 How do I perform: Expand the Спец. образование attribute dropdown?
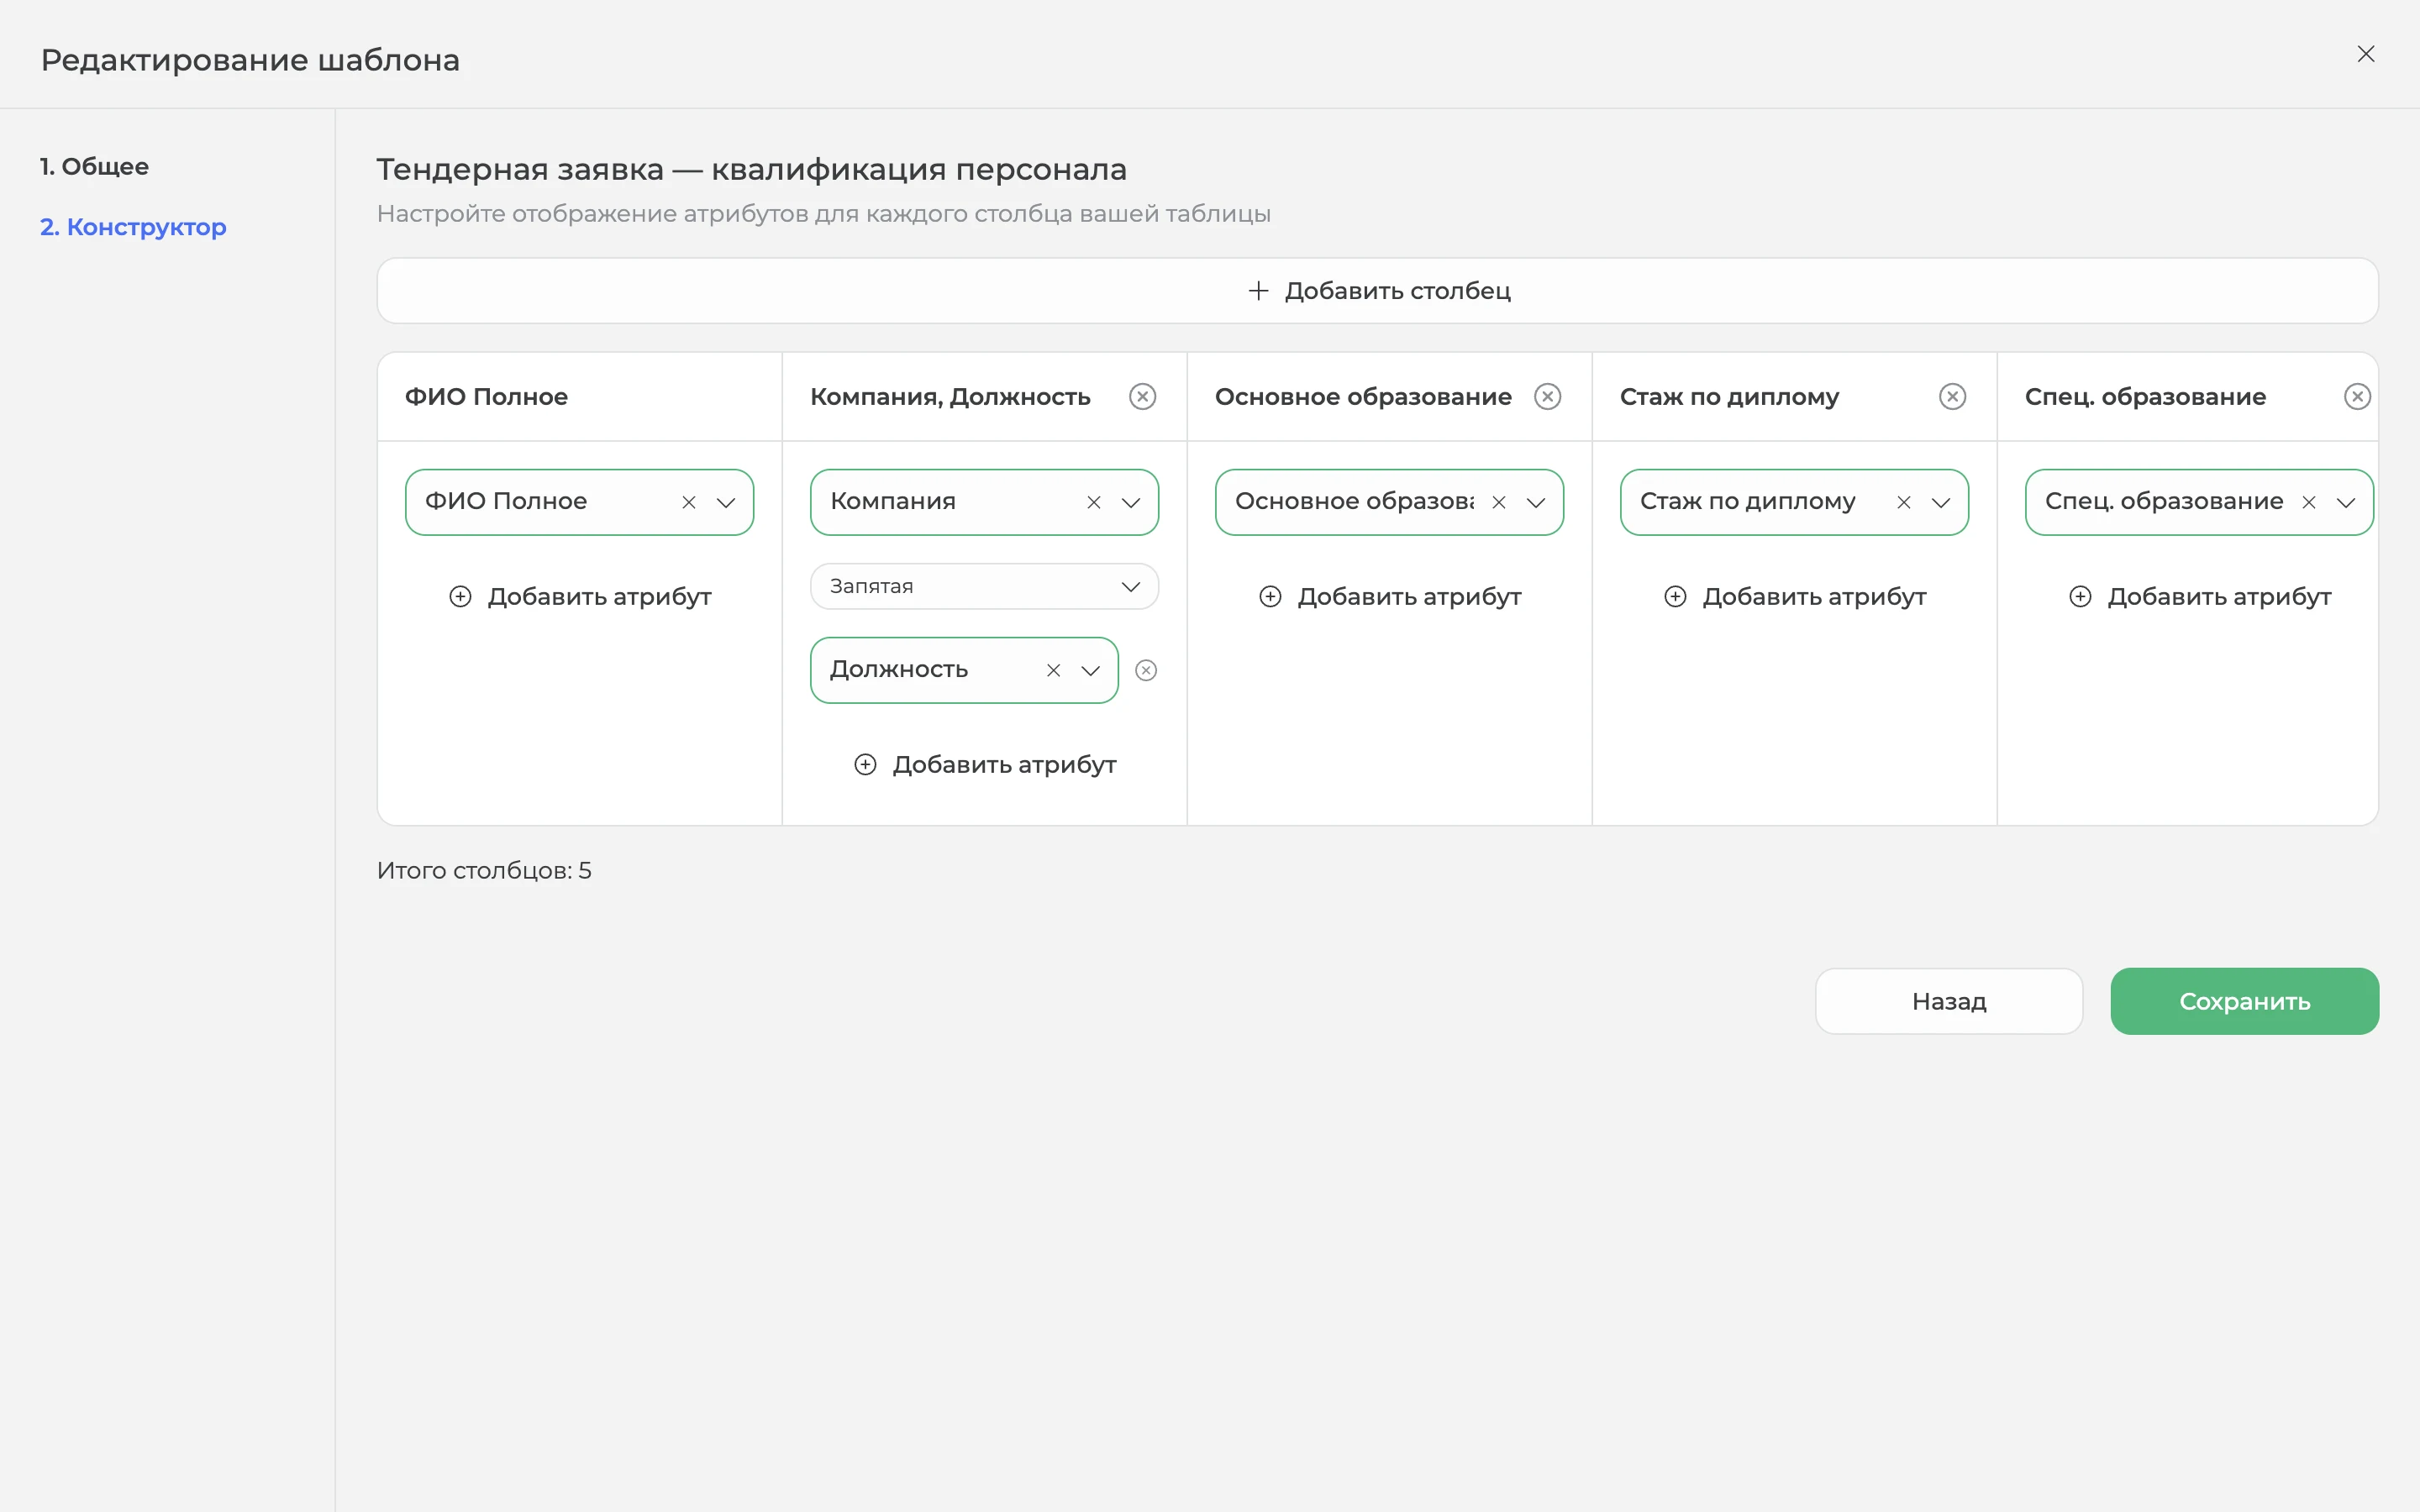tap(2346, 502)
